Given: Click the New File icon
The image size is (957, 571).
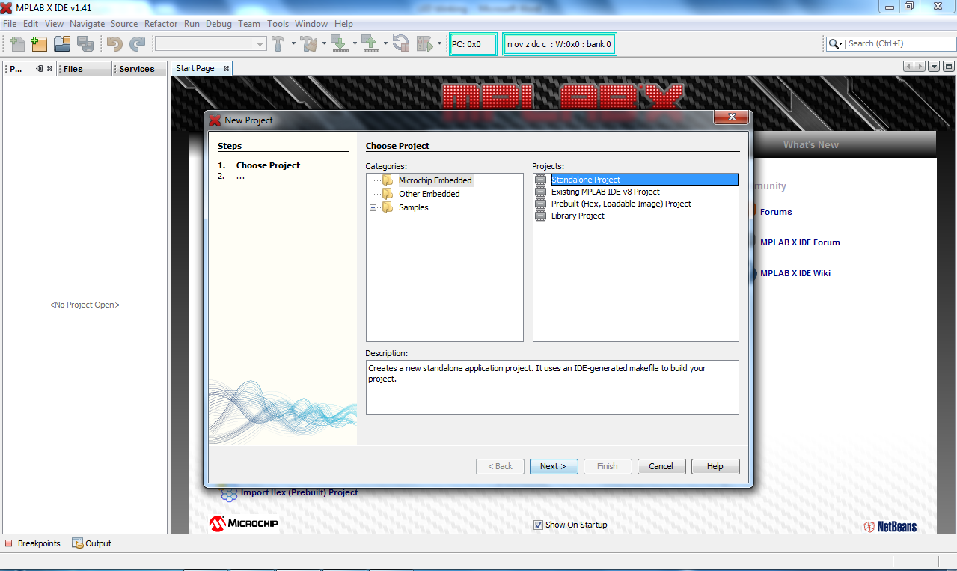Looking at the screenshot, I should pyautogui.click(x=16, y=43).
